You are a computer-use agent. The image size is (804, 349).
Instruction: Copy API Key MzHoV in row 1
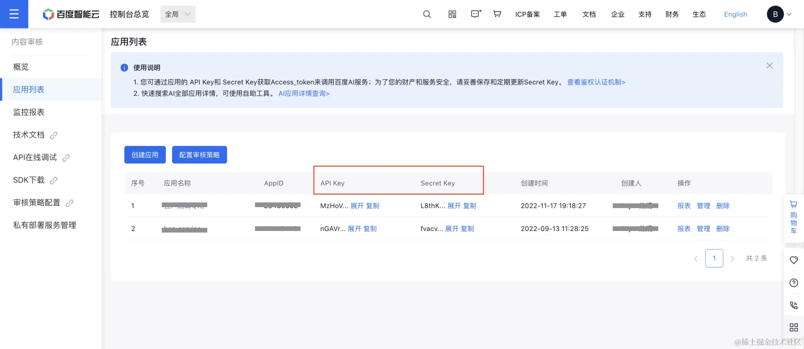[x=373, y=206]
